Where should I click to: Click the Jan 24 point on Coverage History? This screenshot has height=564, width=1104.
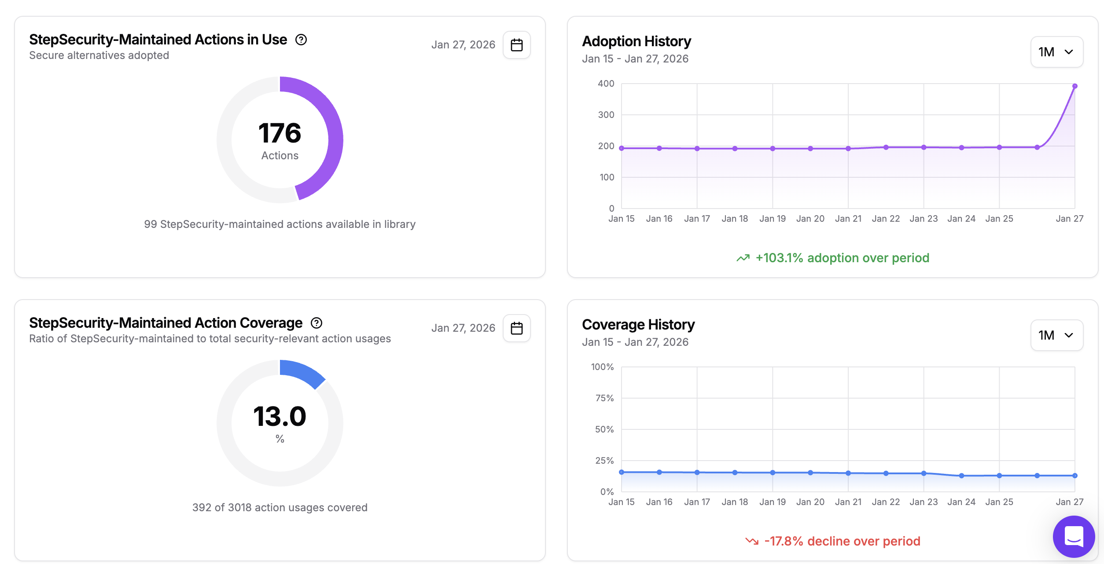961,476
